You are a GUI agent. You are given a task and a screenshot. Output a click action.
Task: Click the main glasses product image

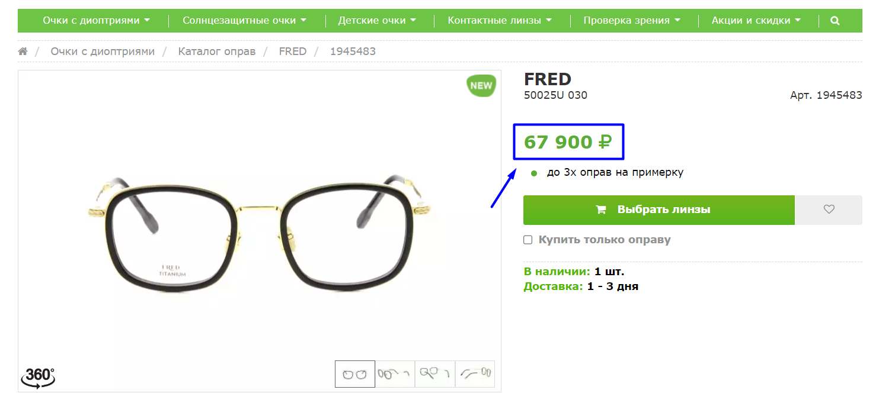(x=260, y=231)
